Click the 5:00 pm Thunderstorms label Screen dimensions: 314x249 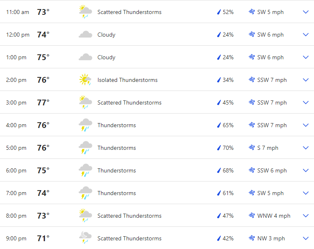coord(117,148)
